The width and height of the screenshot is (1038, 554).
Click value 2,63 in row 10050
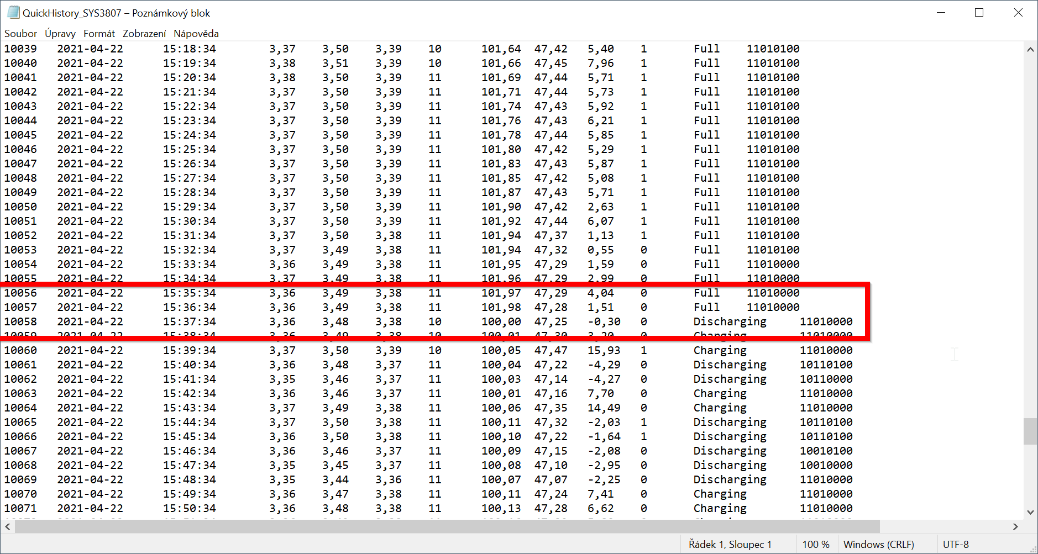tap(601, 207)
